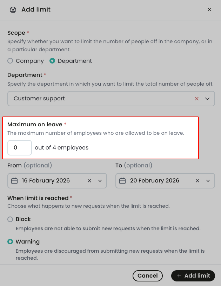Click the Add limit button
The image size is (221, 286).
(x=193, y=276)
